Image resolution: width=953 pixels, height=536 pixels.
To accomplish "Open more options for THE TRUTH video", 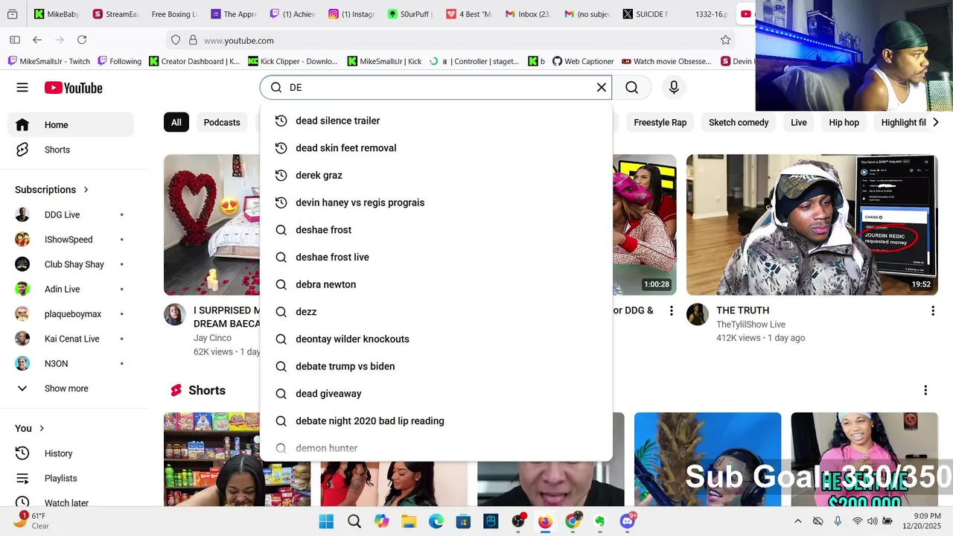I will (932, 310).
